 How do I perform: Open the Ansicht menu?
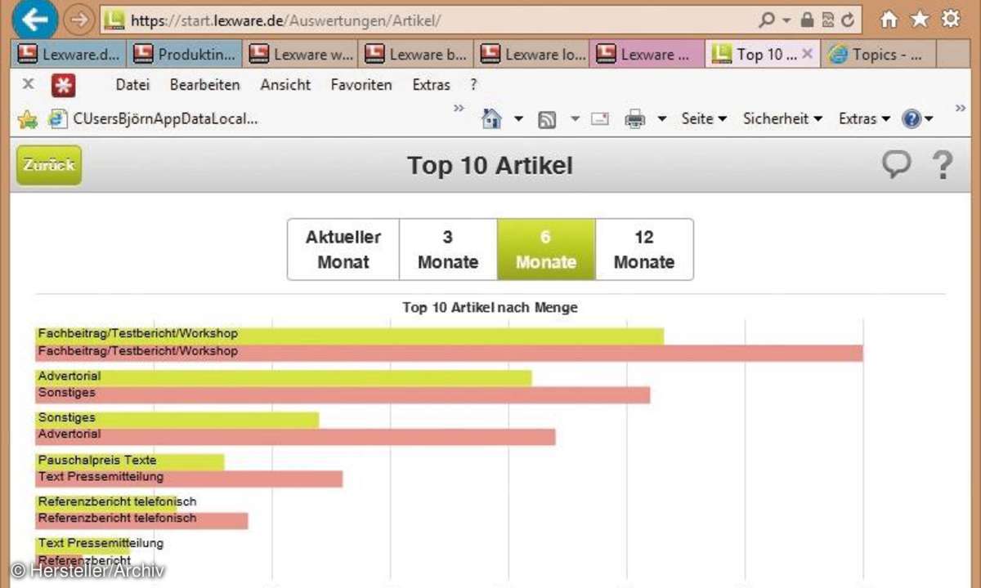pos(285,84)
